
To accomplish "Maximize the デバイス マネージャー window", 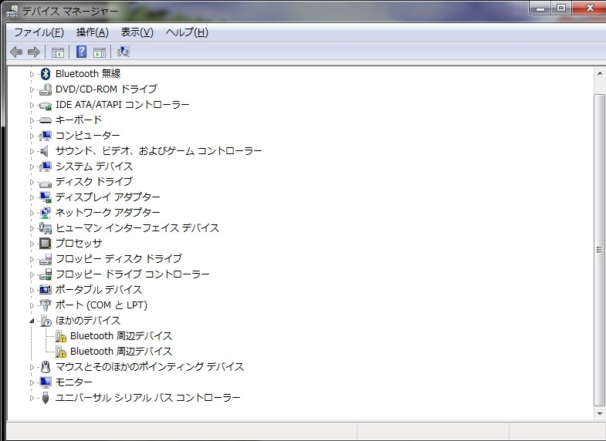I will pos(561,8).
